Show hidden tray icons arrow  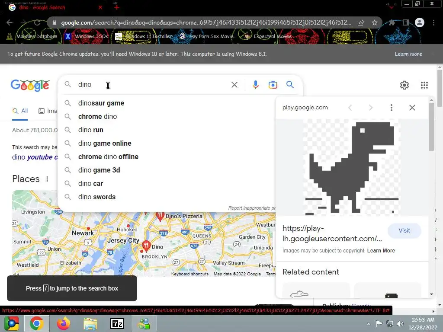click(369, 324)
